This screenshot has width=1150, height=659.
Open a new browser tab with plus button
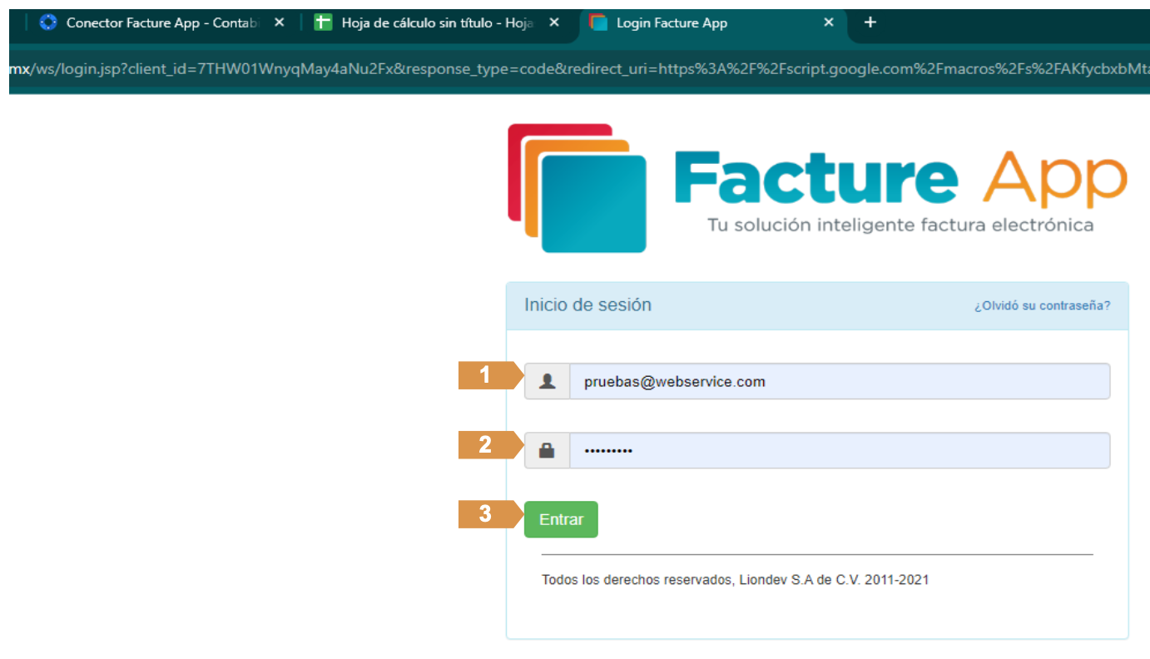[870, 22]
